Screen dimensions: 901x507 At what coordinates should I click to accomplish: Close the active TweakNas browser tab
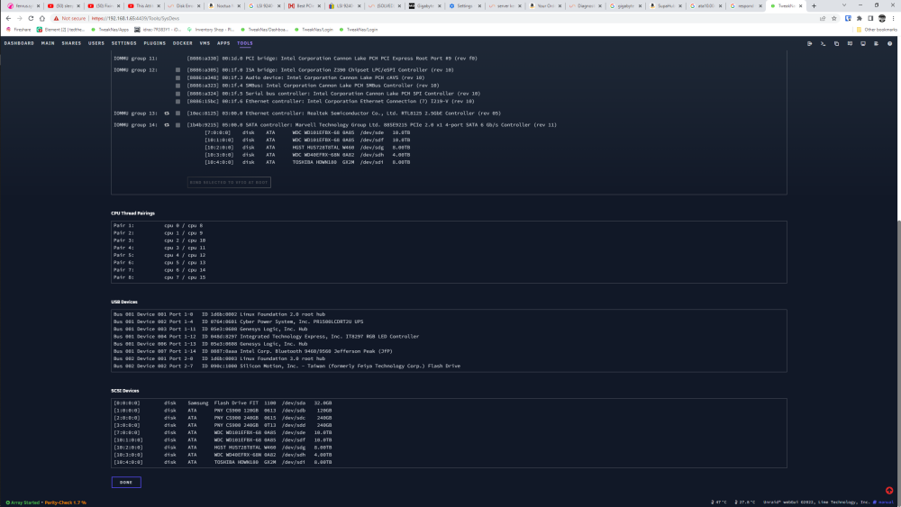pos(800,5)
